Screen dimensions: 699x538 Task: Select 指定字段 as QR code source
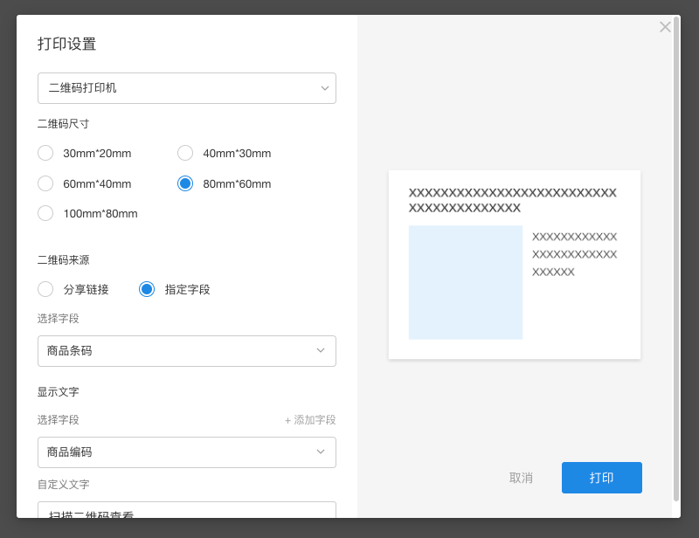tap(147, 289)
